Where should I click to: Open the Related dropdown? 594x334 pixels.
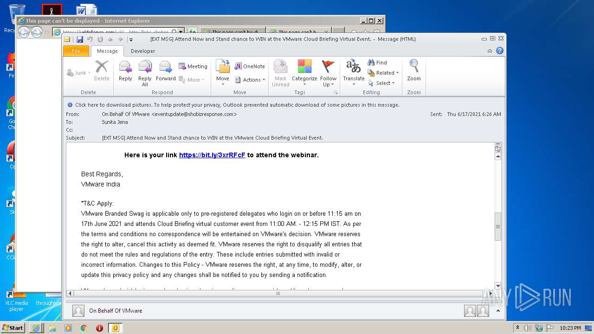pyautogui.click(x=383, y=73)
